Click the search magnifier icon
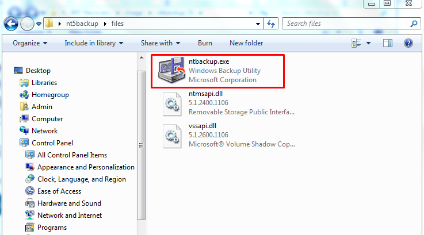This screenshot has height=235, width=424. pos(413,24)
